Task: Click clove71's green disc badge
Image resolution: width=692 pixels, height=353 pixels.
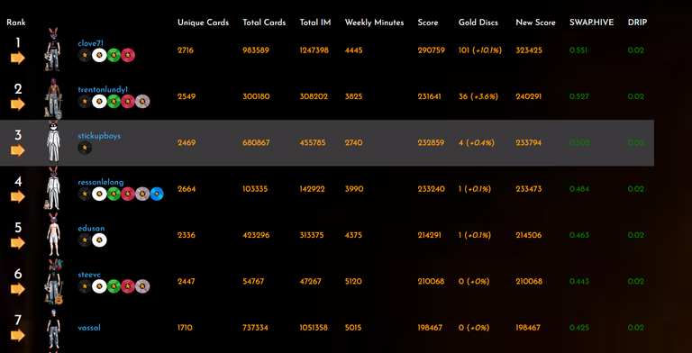Action: [x=114, y=55]
